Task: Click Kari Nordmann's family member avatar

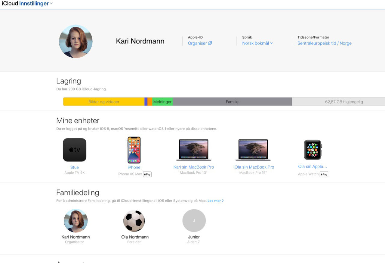Action: click(76, 221)
